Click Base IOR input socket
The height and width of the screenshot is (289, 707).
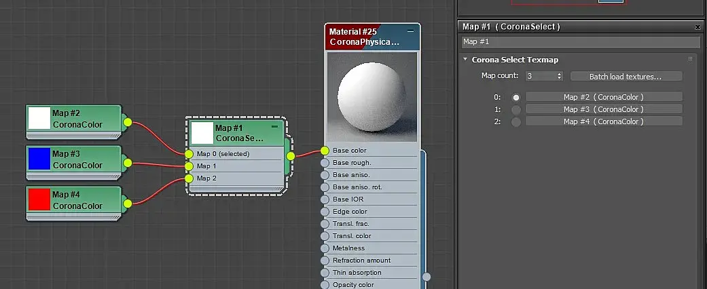[325, 199]
